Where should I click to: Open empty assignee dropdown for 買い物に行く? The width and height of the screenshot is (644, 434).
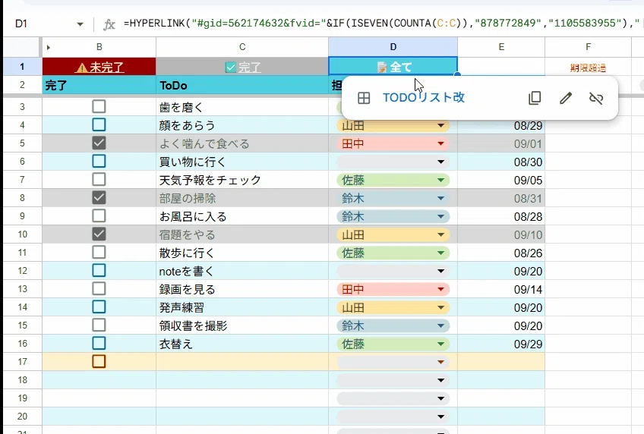(x=440, y=162)
